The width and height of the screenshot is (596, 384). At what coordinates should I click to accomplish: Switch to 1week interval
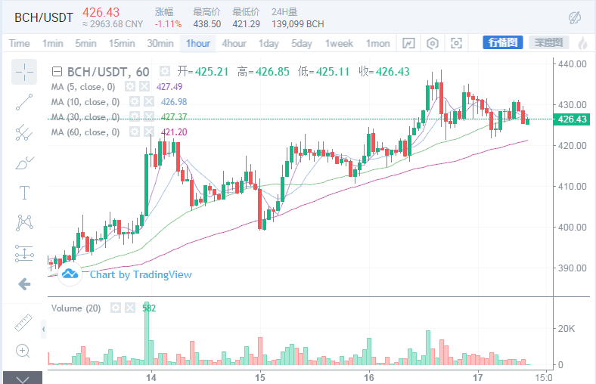click(339, 43)
